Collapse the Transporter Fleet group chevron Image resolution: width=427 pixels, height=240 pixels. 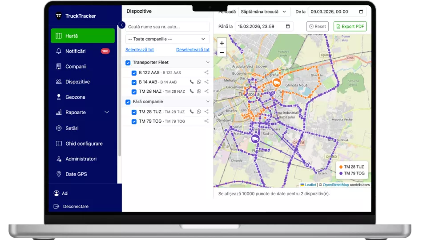208,62
